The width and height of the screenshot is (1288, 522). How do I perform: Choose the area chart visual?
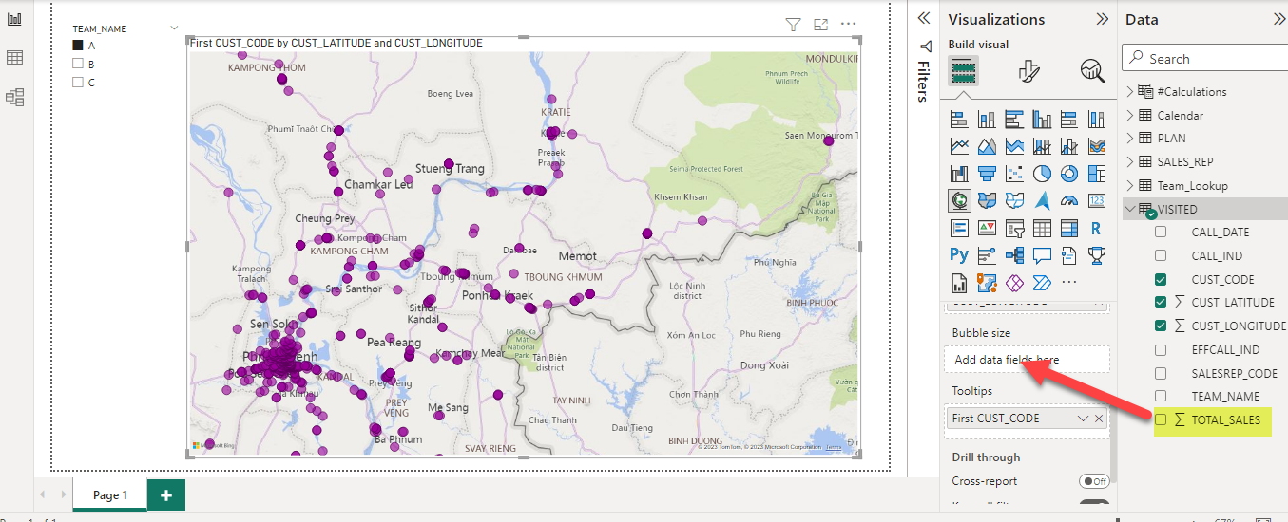tap(987, 147)
